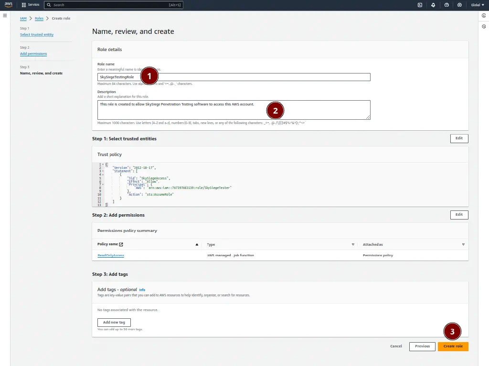
Task: Open the Add tags Info link
Action: tap(142, 290)
